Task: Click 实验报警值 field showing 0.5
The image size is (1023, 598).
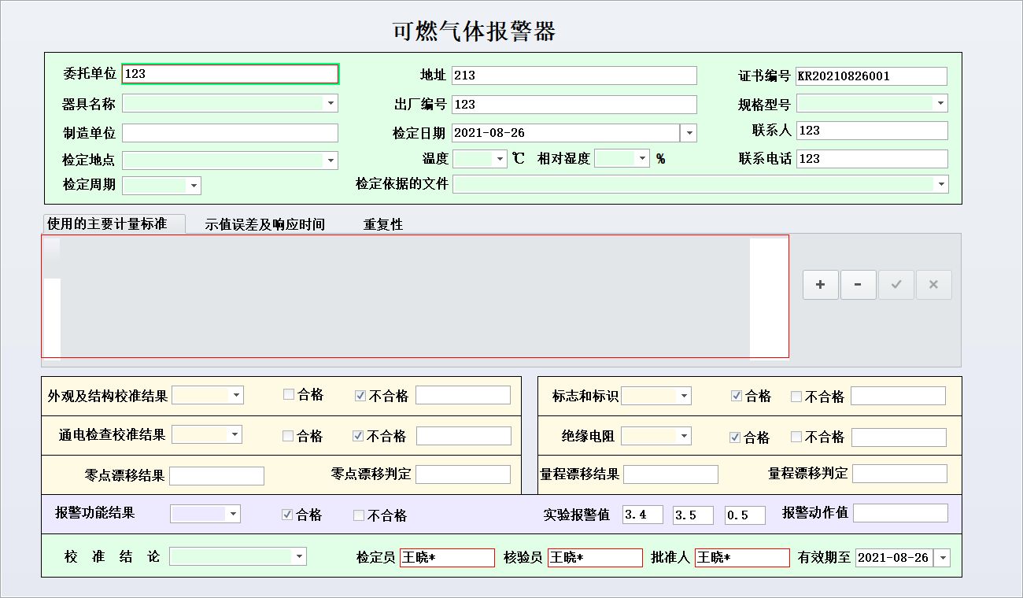Action: coord(745,515)
